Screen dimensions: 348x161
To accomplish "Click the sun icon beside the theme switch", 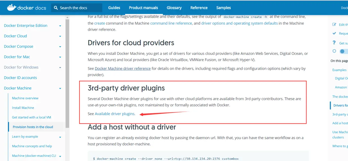I will (x=334, y=51).
